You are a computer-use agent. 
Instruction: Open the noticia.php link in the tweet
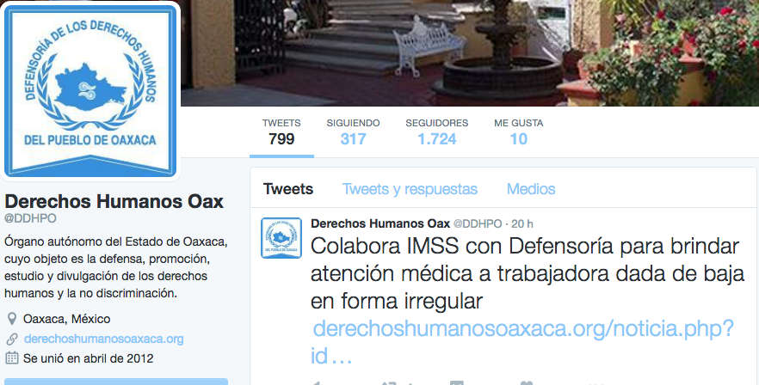pos(521,342)
